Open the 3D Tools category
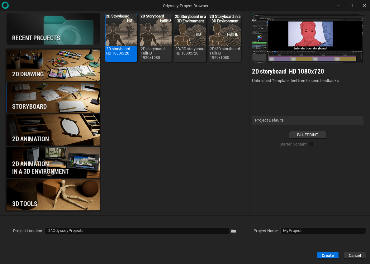This screenshot has width=370, height=264. pyautogui.click(x=53, y=195)
